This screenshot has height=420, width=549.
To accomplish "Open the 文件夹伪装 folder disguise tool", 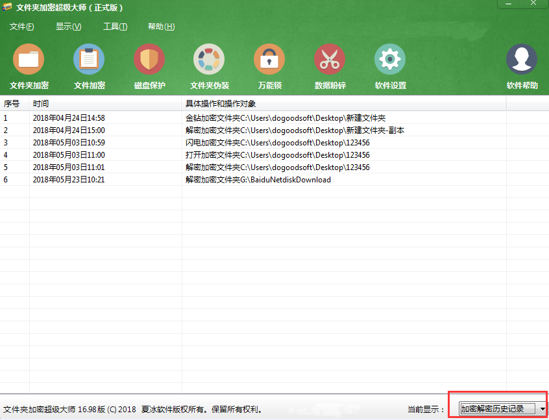I will [x=210, y=66].
